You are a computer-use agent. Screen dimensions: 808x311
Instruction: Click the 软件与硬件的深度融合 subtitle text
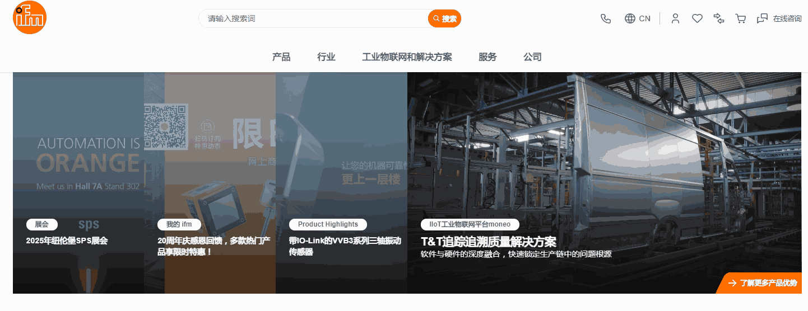(516, 254)
